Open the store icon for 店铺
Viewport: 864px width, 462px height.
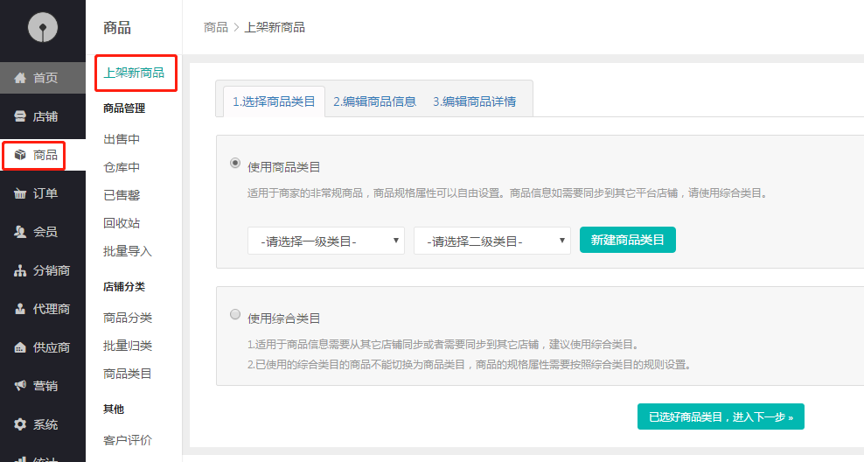(20, 116)
